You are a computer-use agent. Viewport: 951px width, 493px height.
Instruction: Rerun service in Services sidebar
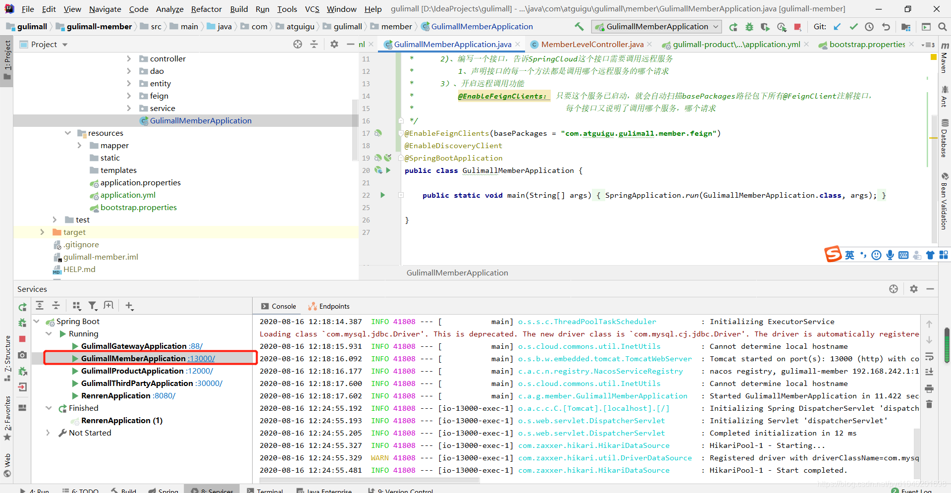[22, 307]
